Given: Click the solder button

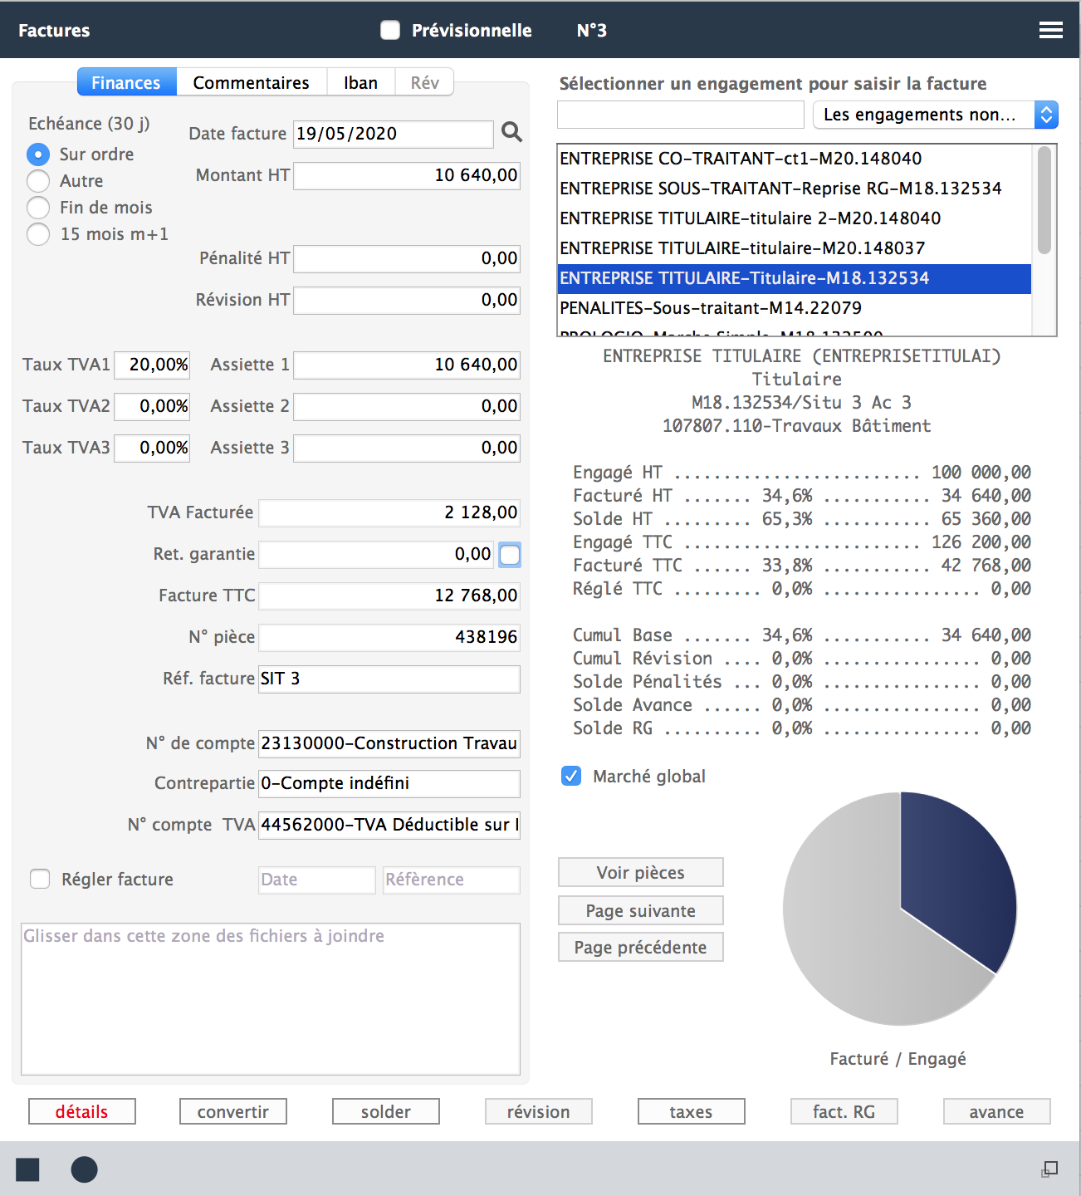Looking at the screenshot, I should tap(386, 1111).
